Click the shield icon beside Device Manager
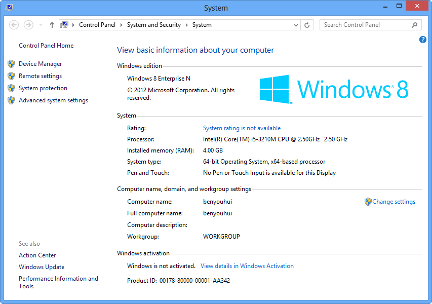 click(11, 64)
